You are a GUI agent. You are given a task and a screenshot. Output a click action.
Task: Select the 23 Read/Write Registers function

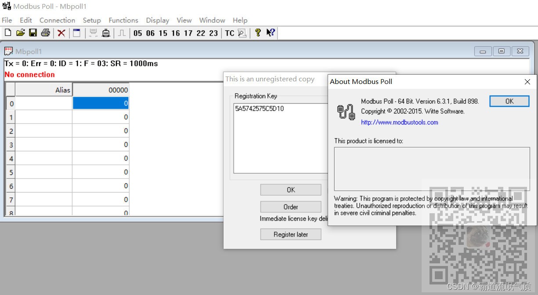tap(213, 33)
